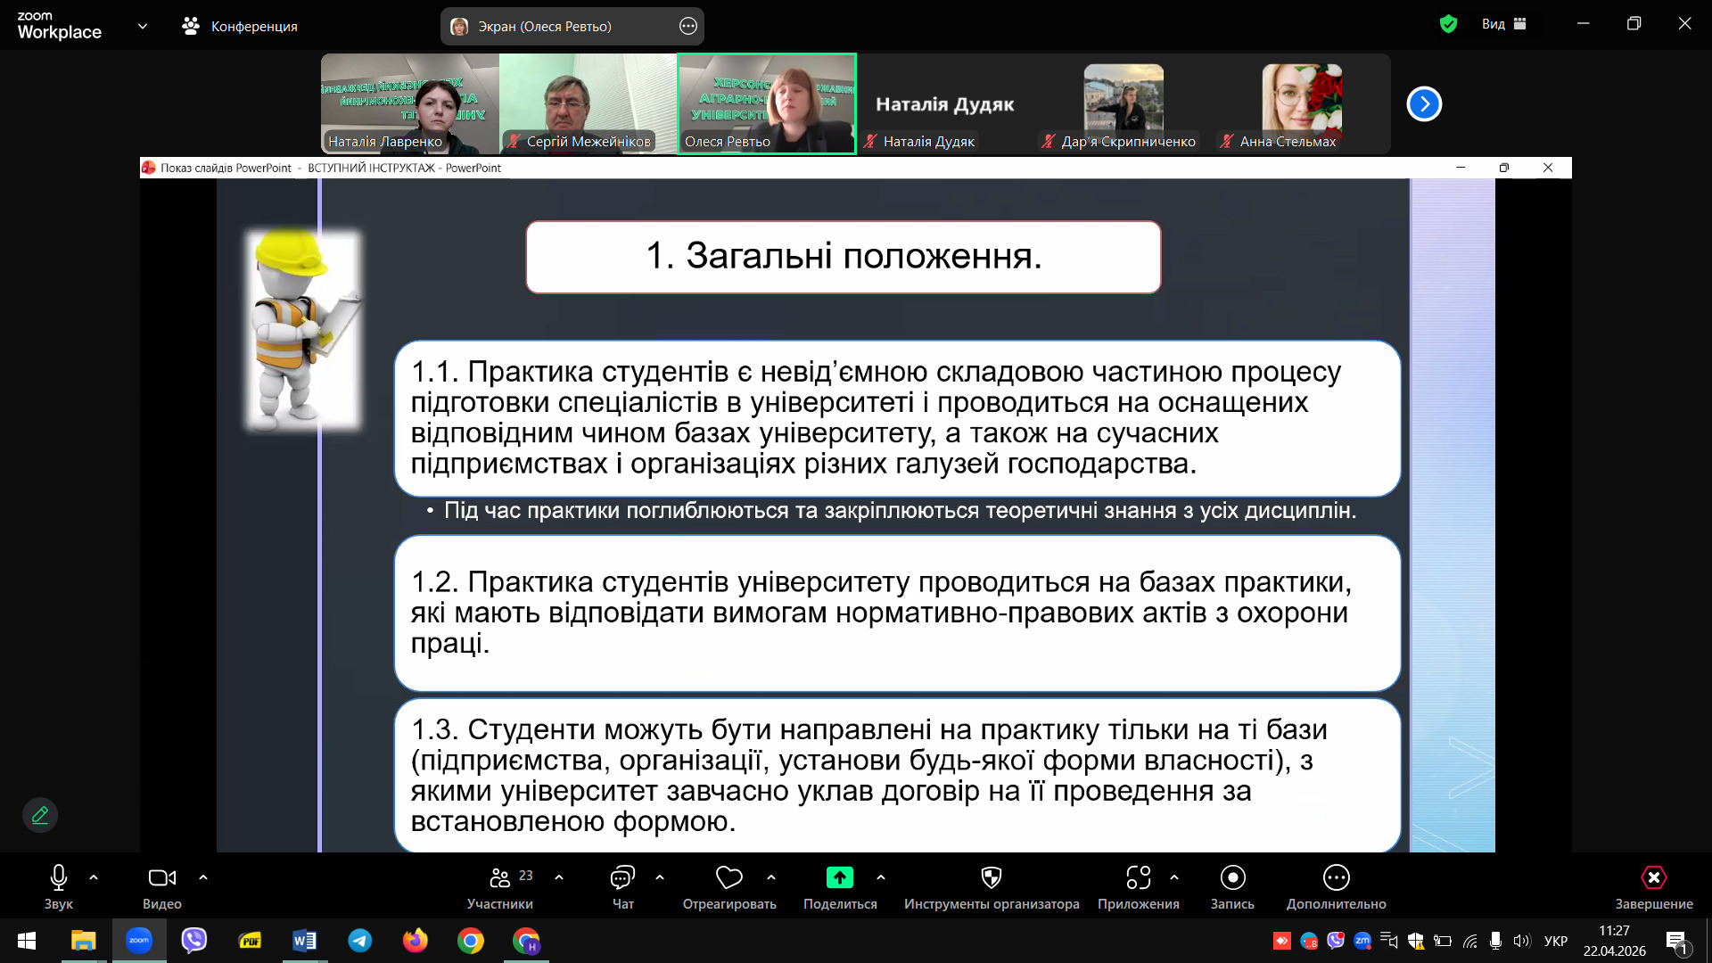The width and height of the screenshot is (1712, 963).
Task: Toggle the microphone mute button
Action: [59, 878]
